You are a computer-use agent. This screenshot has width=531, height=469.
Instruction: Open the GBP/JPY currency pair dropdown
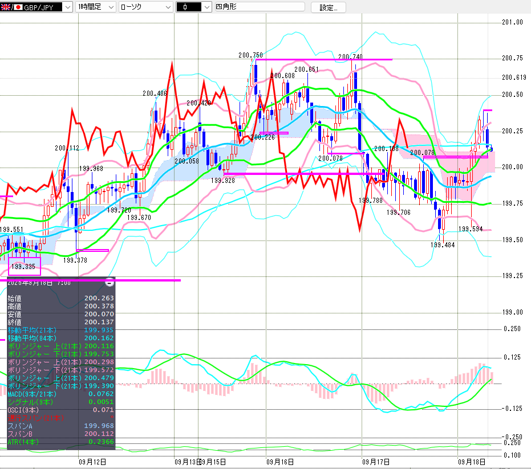click(x=68, y=7)
